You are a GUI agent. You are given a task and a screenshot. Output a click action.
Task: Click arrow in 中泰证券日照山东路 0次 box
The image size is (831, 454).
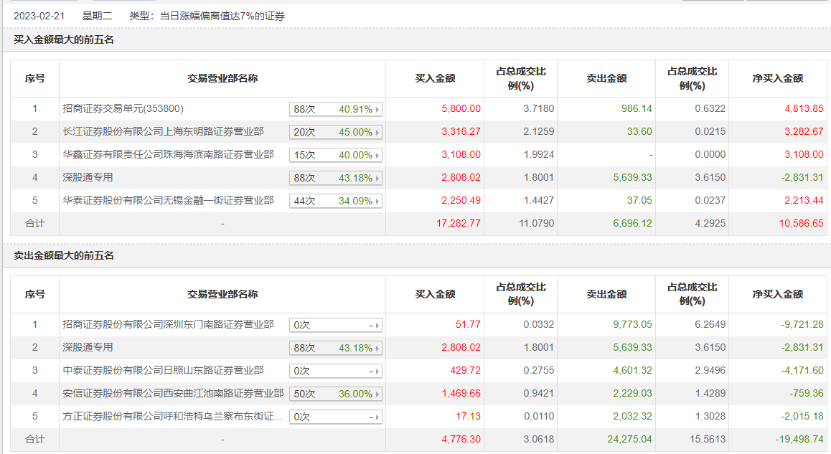click(x=377, y=372)
